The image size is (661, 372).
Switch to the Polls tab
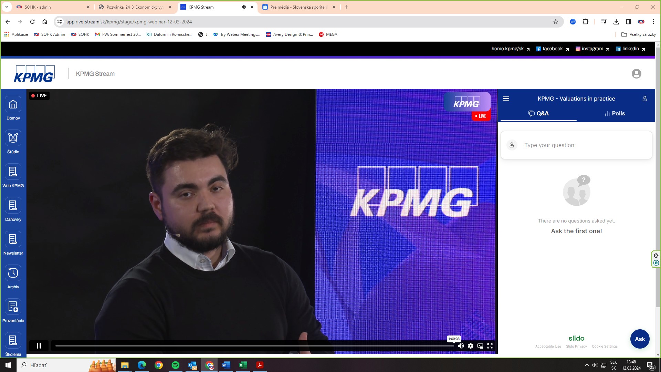pos(615,114)
